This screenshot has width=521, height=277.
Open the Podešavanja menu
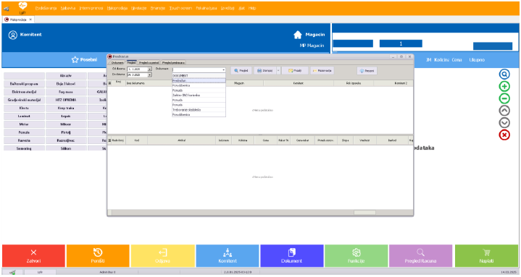pyautogui.click(x=46, y=8)
